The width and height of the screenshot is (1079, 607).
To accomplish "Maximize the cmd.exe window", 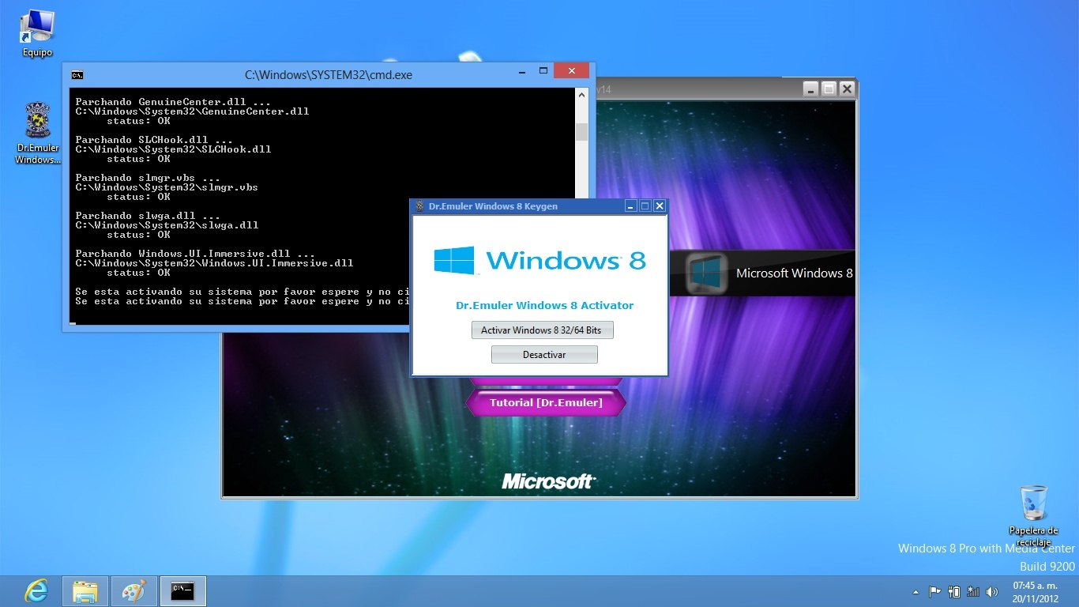I will click(x=543, y=71).
